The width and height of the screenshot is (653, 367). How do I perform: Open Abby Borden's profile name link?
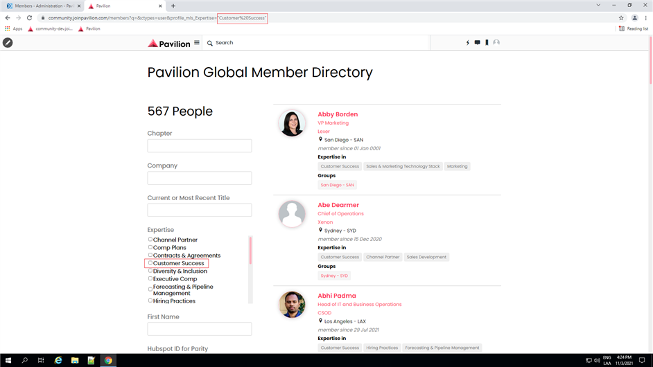coord(338,114)
